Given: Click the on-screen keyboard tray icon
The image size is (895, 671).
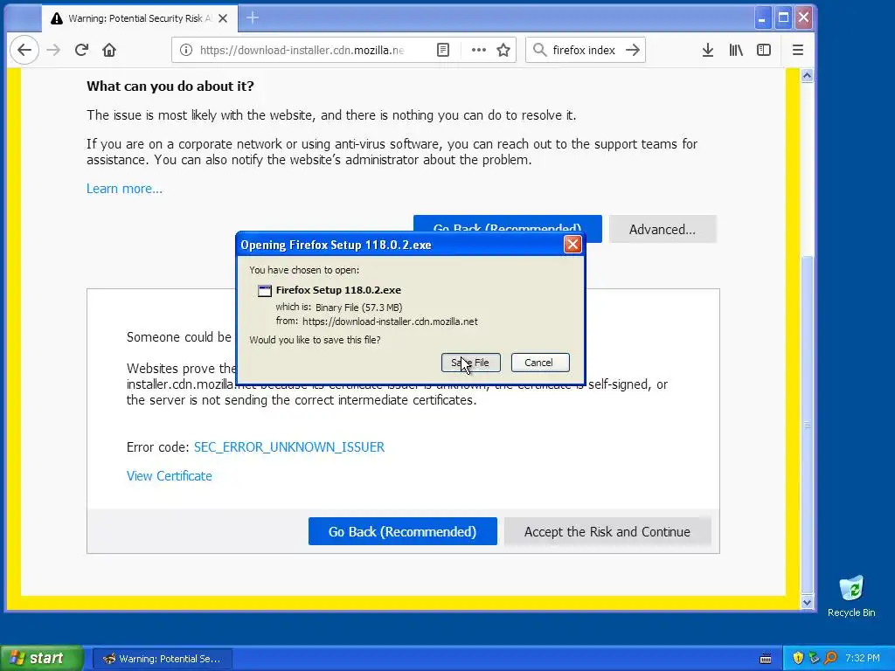Looking at the screenshot, I should coord(766,659).
